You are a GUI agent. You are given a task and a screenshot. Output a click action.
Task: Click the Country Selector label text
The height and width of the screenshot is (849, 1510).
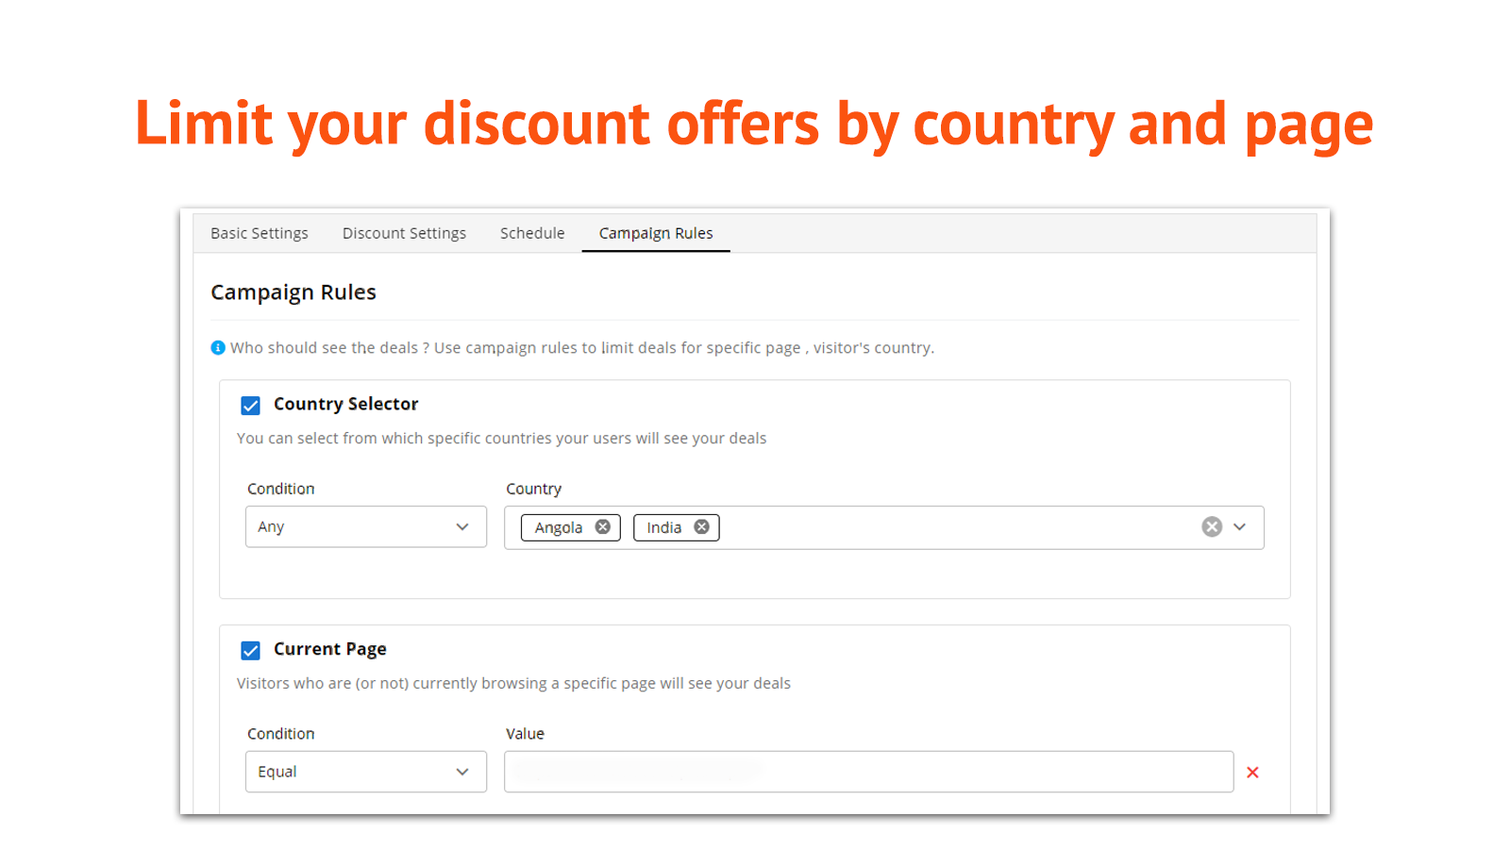(x=345, y=405)
